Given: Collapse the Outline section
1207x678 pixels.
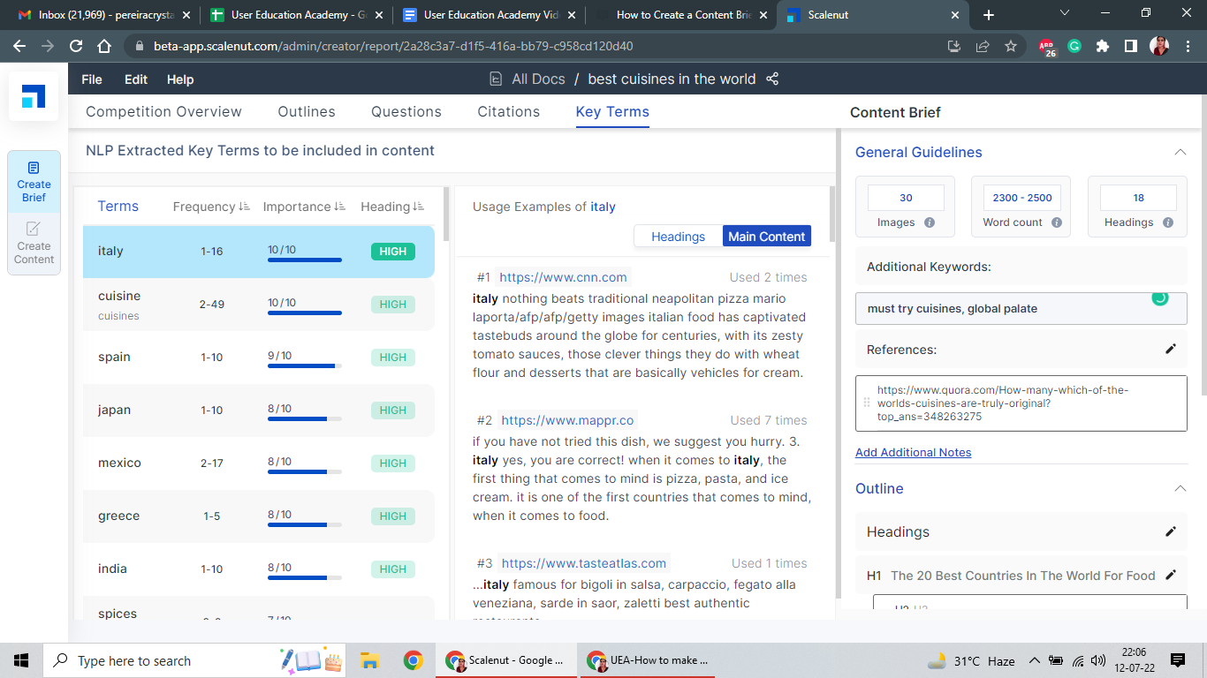Looking at the screenshot, I should click(x=1180, y=488).
